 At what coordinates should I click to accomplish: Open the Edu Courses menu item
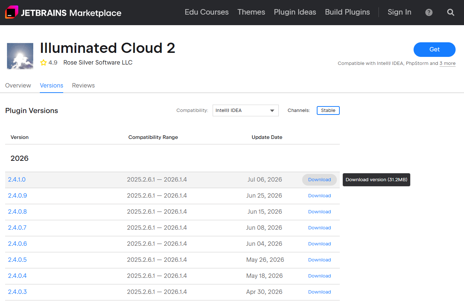tap(207, 12)
